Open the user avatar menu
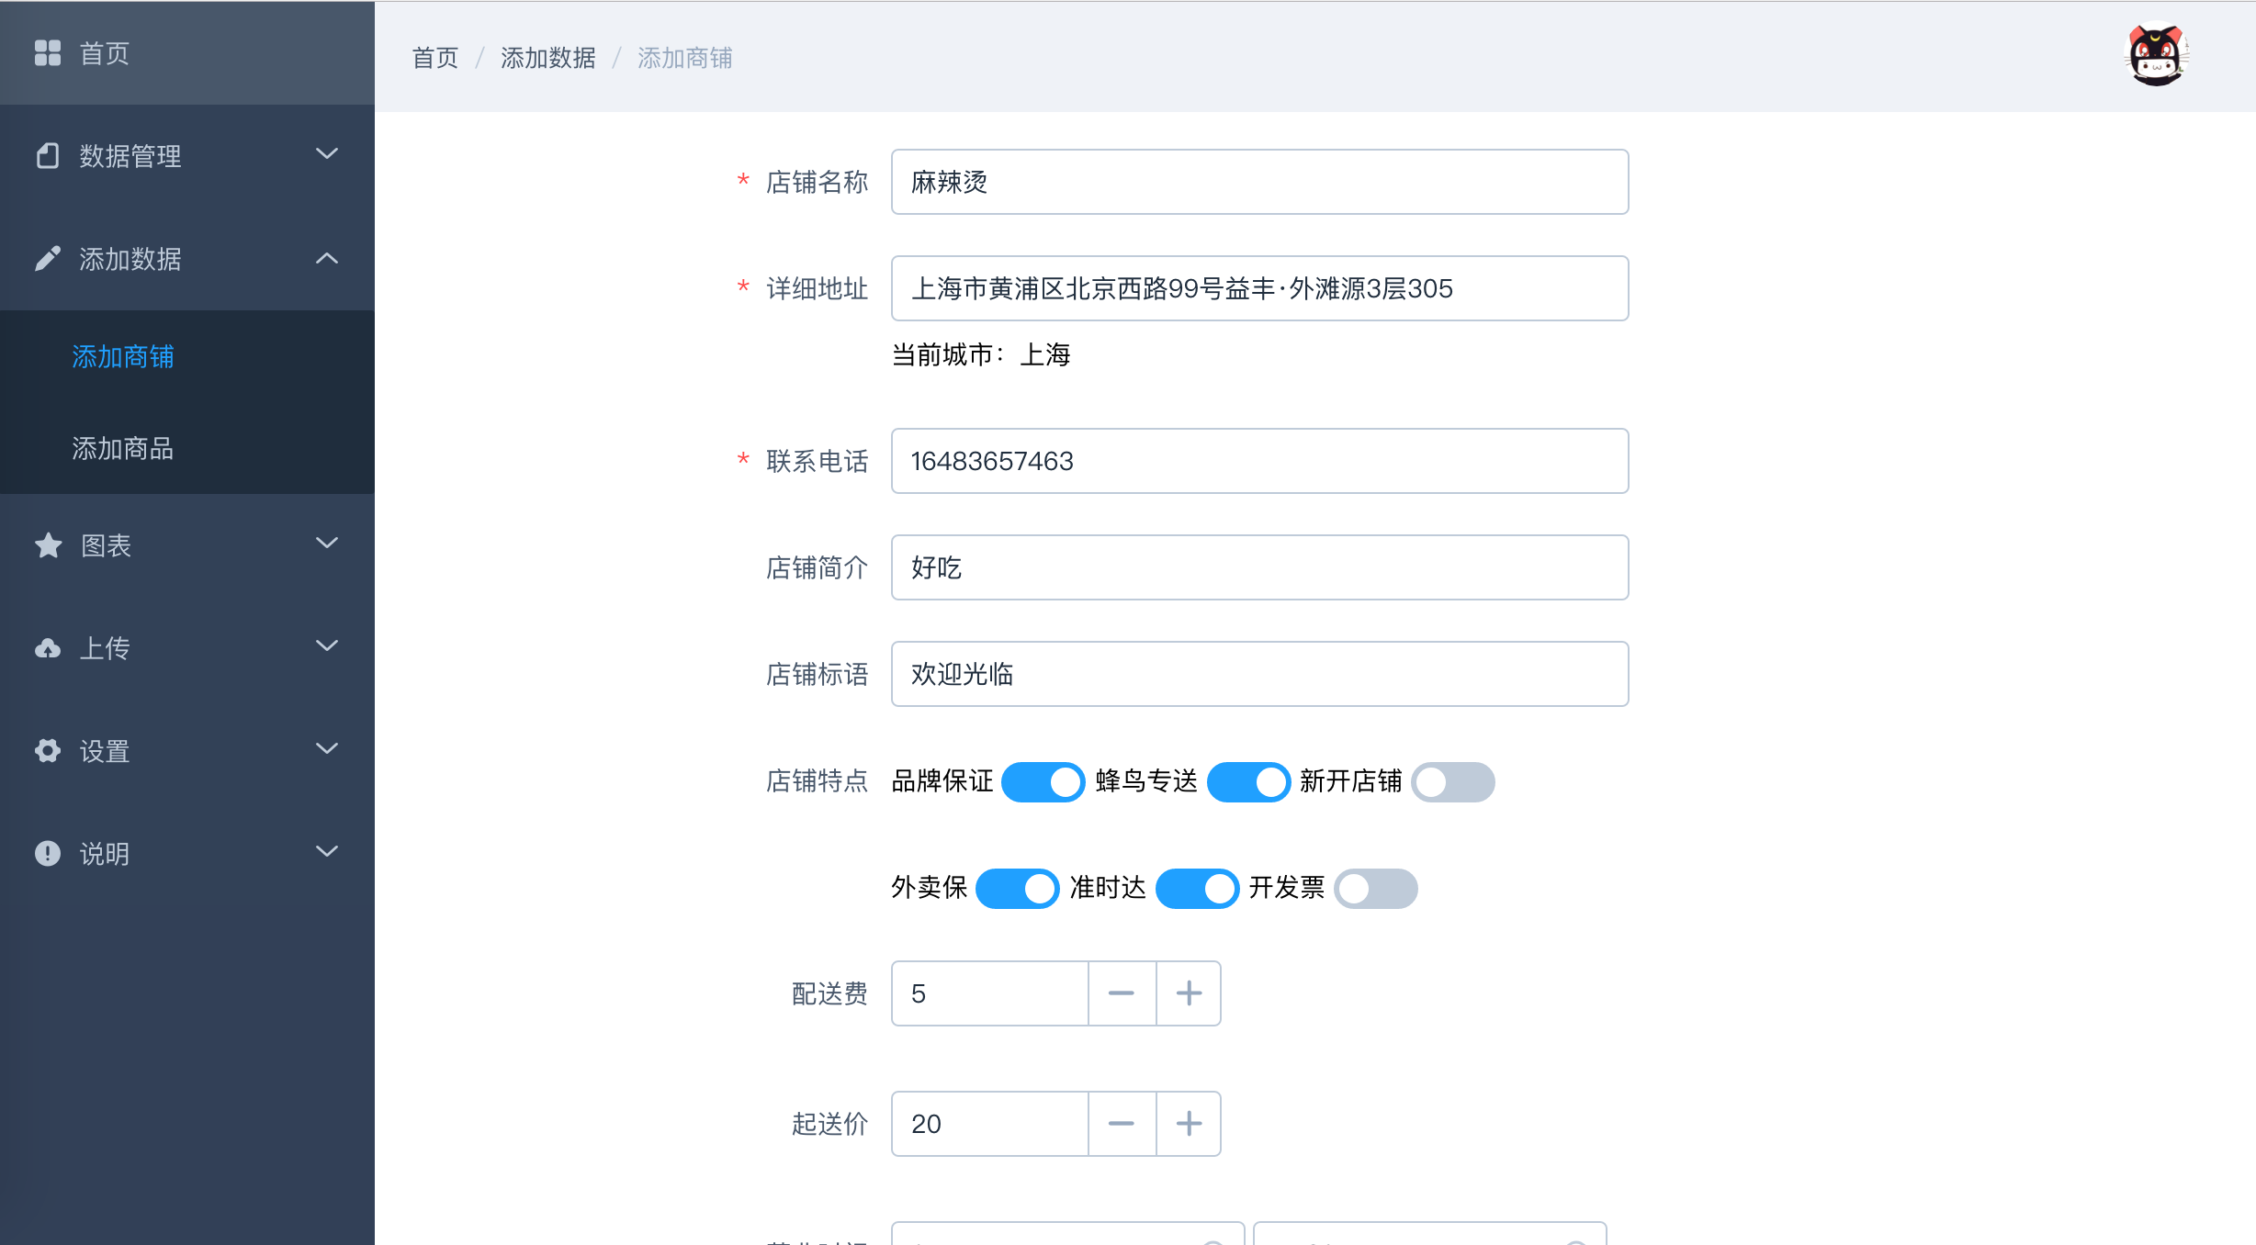The width and height of the screenshot is (2256, 1245). point(2157,55)
